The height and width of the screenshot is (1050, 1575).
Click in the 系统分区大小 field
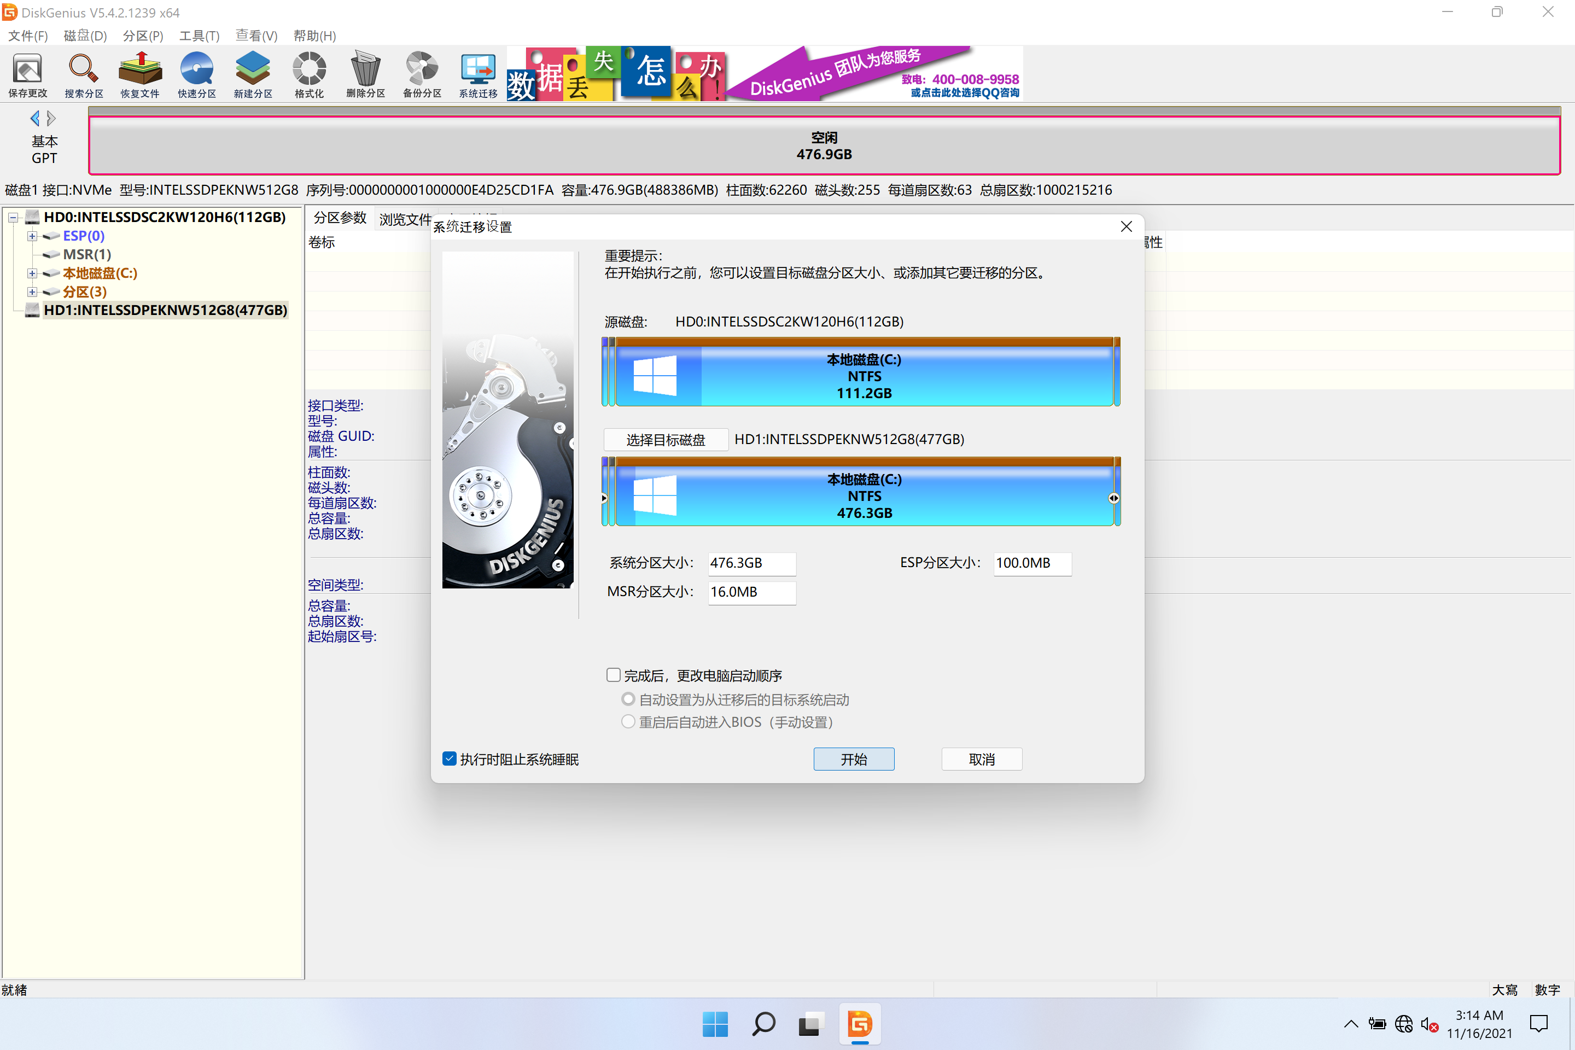(752, 563)
